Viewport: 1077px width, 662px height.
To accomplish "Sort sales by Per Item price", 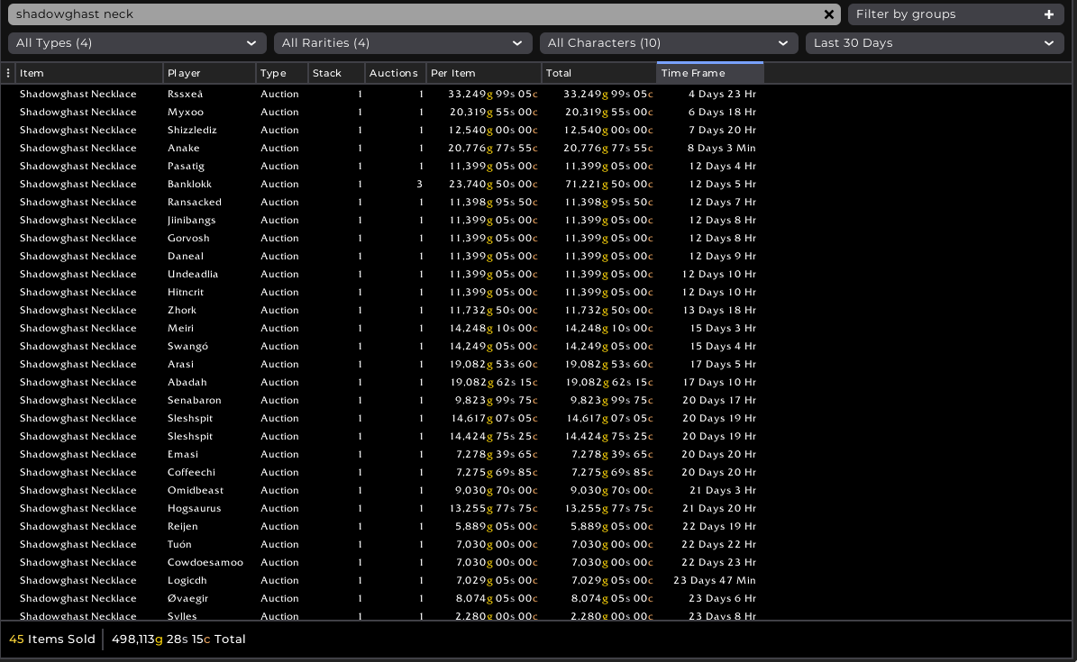I will [484, 73].
